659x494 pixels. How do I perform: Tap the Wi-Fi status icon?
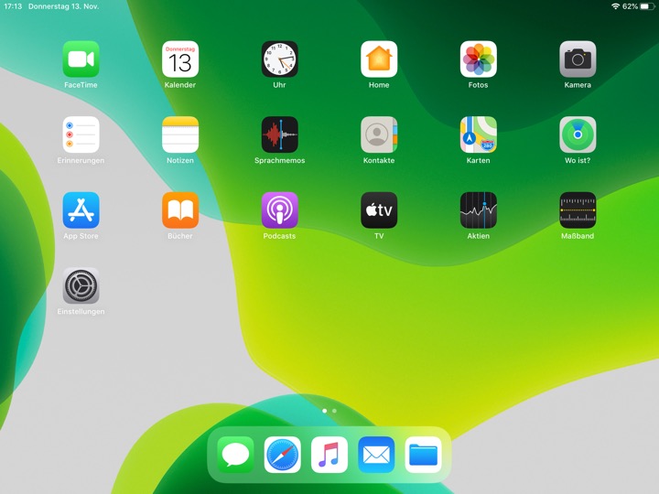point(616,6)
